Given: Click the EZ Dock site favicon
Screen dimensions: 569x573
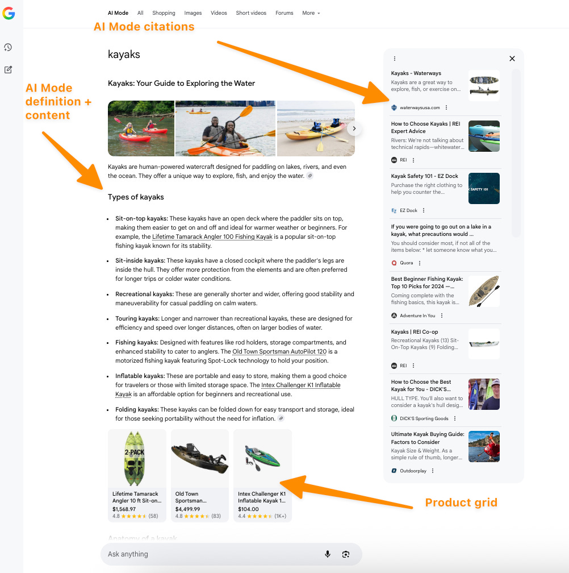Looking at the screenshot, I should (394, 210).
